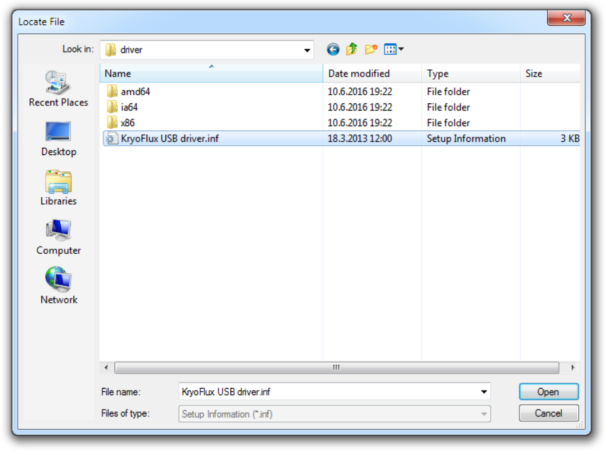Click the 3 KB size cell

[x=570, y=139]
